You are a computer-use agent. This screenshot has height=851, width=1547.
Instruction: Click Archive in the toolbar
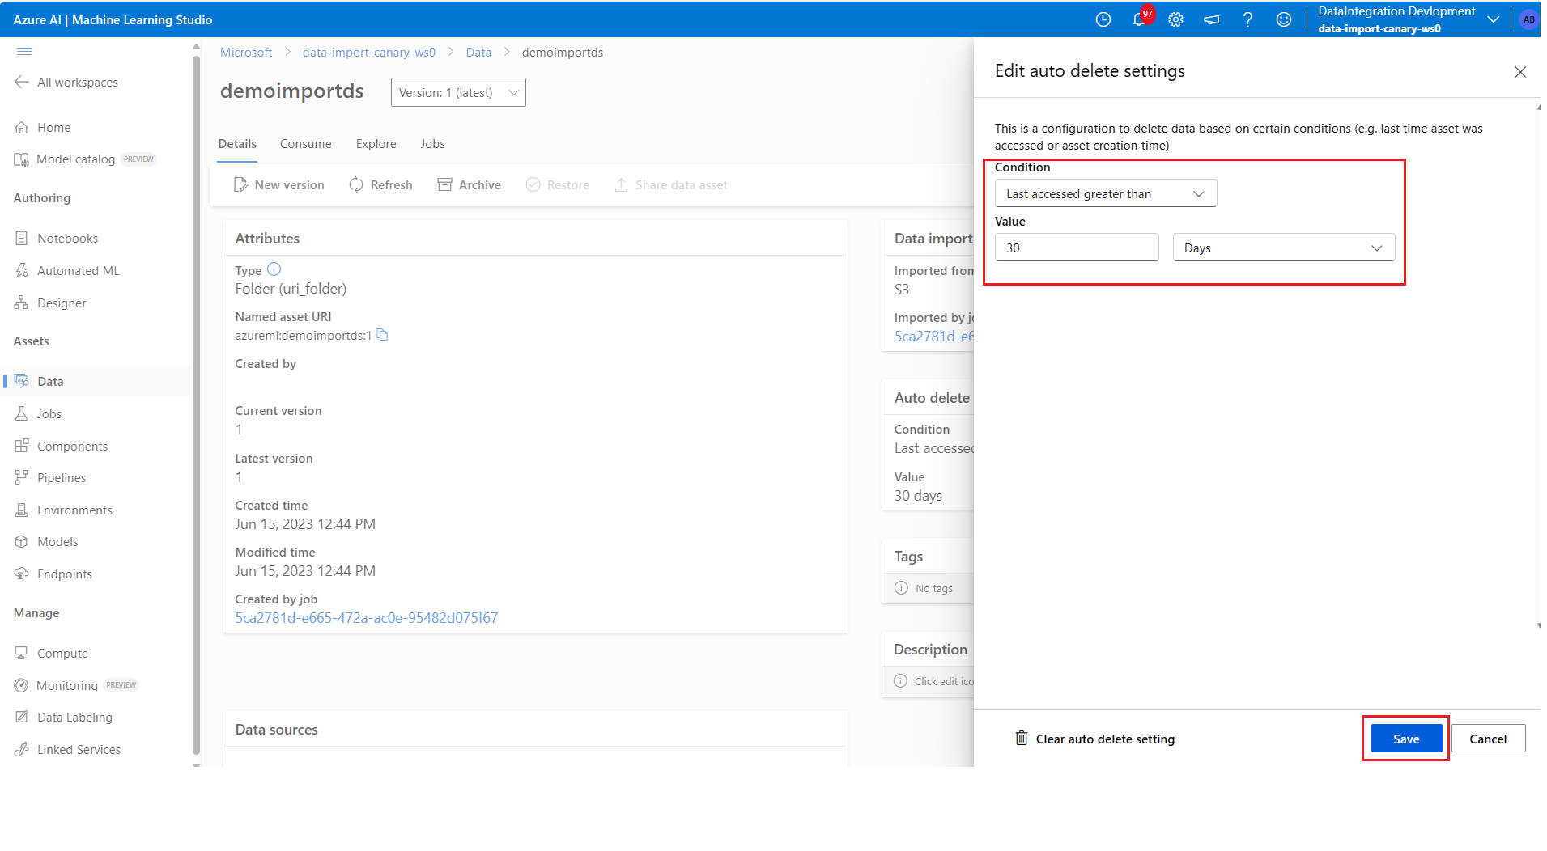[470, 185]
